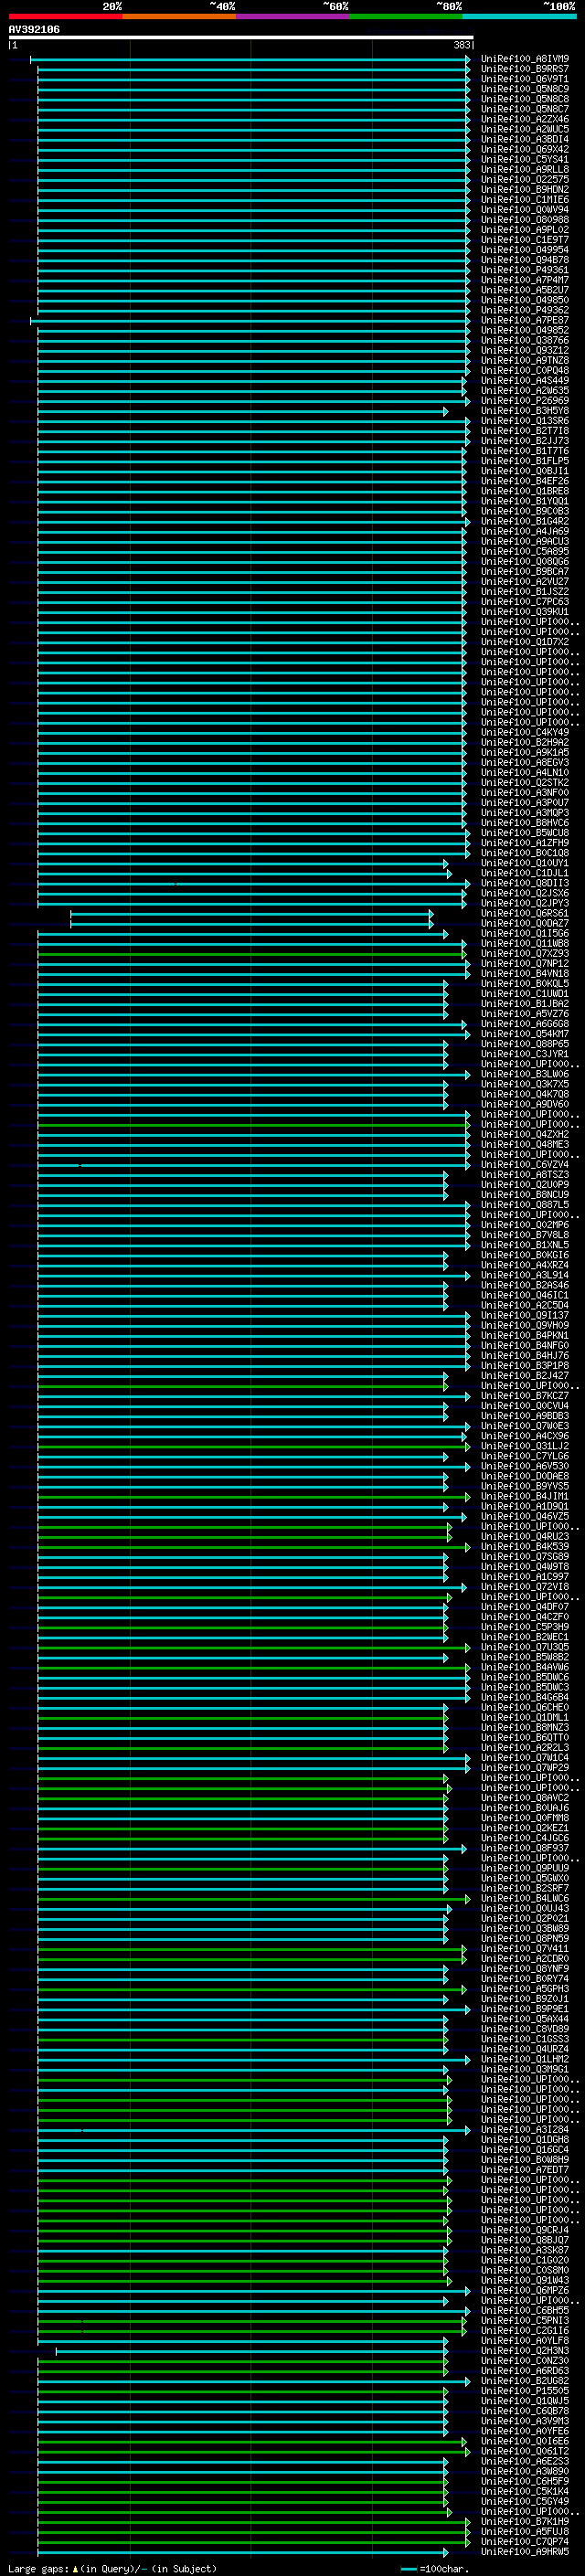Select the UniRef100_Q8DII3 label

coord(524,883)
